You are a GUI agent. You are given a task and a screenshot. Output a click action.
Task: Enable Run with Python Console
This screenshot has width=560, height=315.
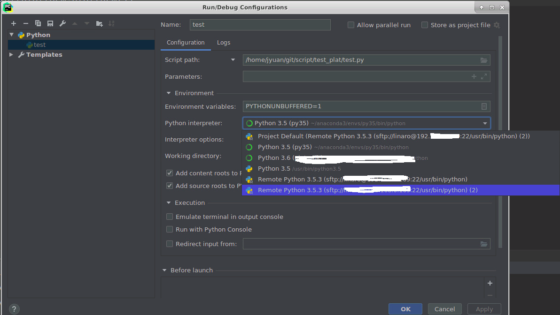click(x=170, y=230)
